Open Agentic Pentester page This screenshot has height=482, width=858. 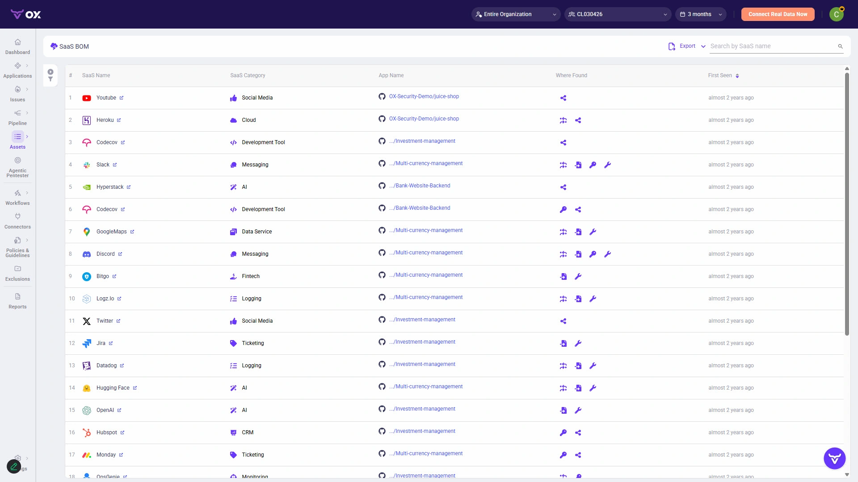[x=17, y=167]
